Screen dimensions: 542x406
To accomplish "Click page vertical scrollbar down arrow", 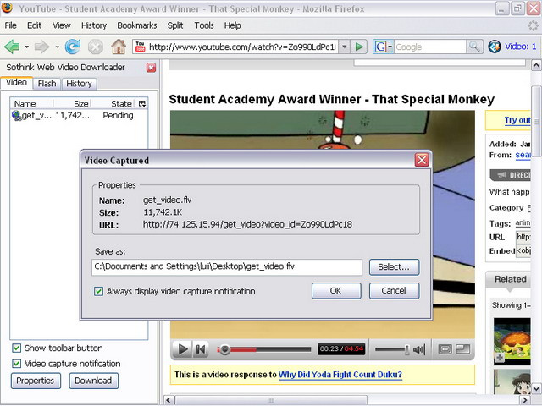I will (536, 388).
